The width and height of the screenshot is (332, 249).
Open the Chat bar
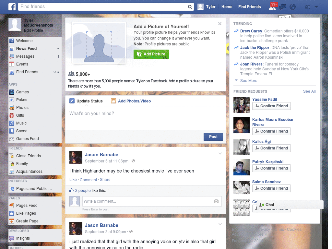(x=290, y=205)
